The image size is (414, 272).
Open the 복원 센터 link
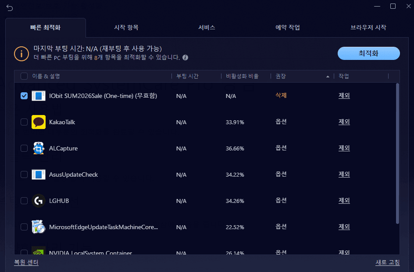26,262
